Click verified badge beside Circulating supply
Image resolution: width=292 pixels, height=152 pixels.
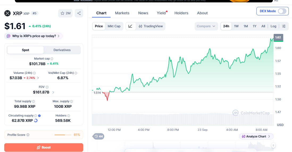[x=39, y=116]
